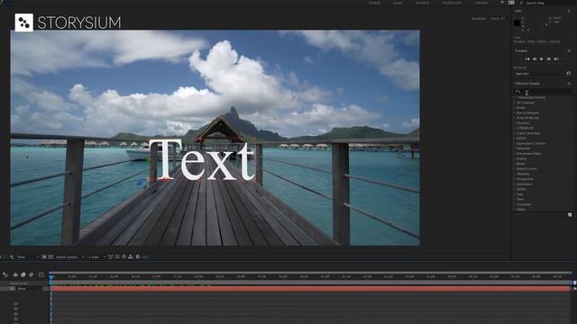Image resolution: width=577 pixels, height=324 pixels.
Task: Open the Info panel menu
Action: click(x=569, y=11)
